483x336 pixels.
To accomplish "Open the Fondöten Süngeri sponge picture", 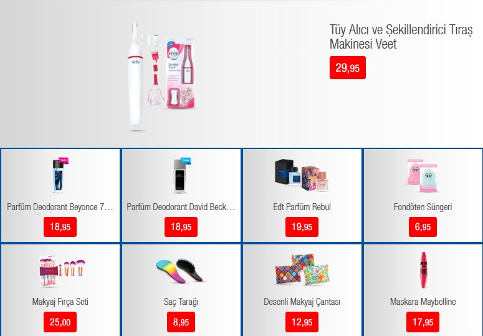I will 423,176.
